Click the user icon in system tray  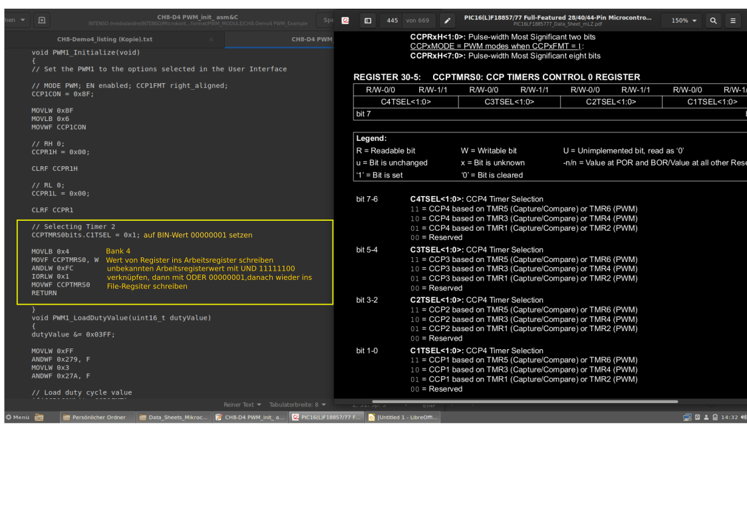click(706, 417)
